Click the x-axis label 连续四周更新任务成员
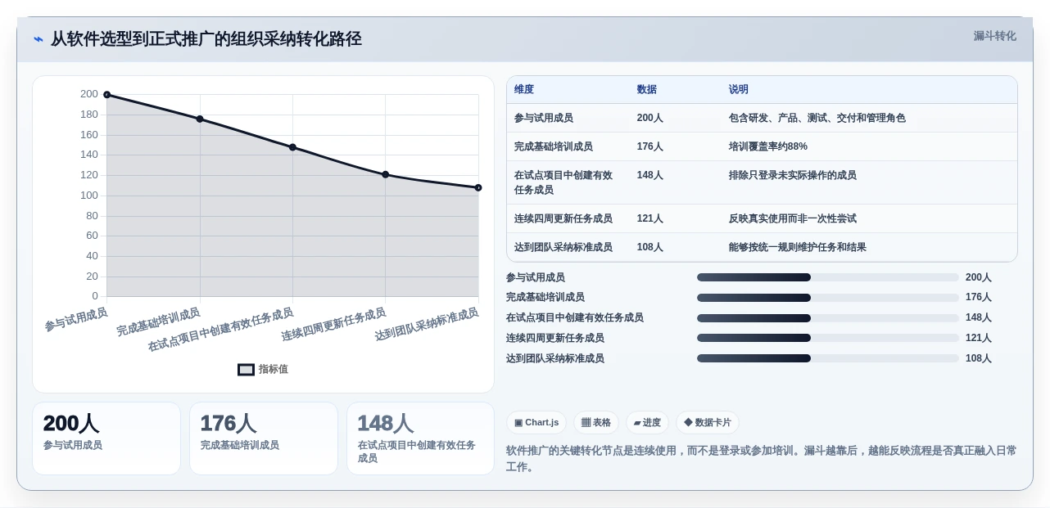The image size is (1050, 508). 333,325
